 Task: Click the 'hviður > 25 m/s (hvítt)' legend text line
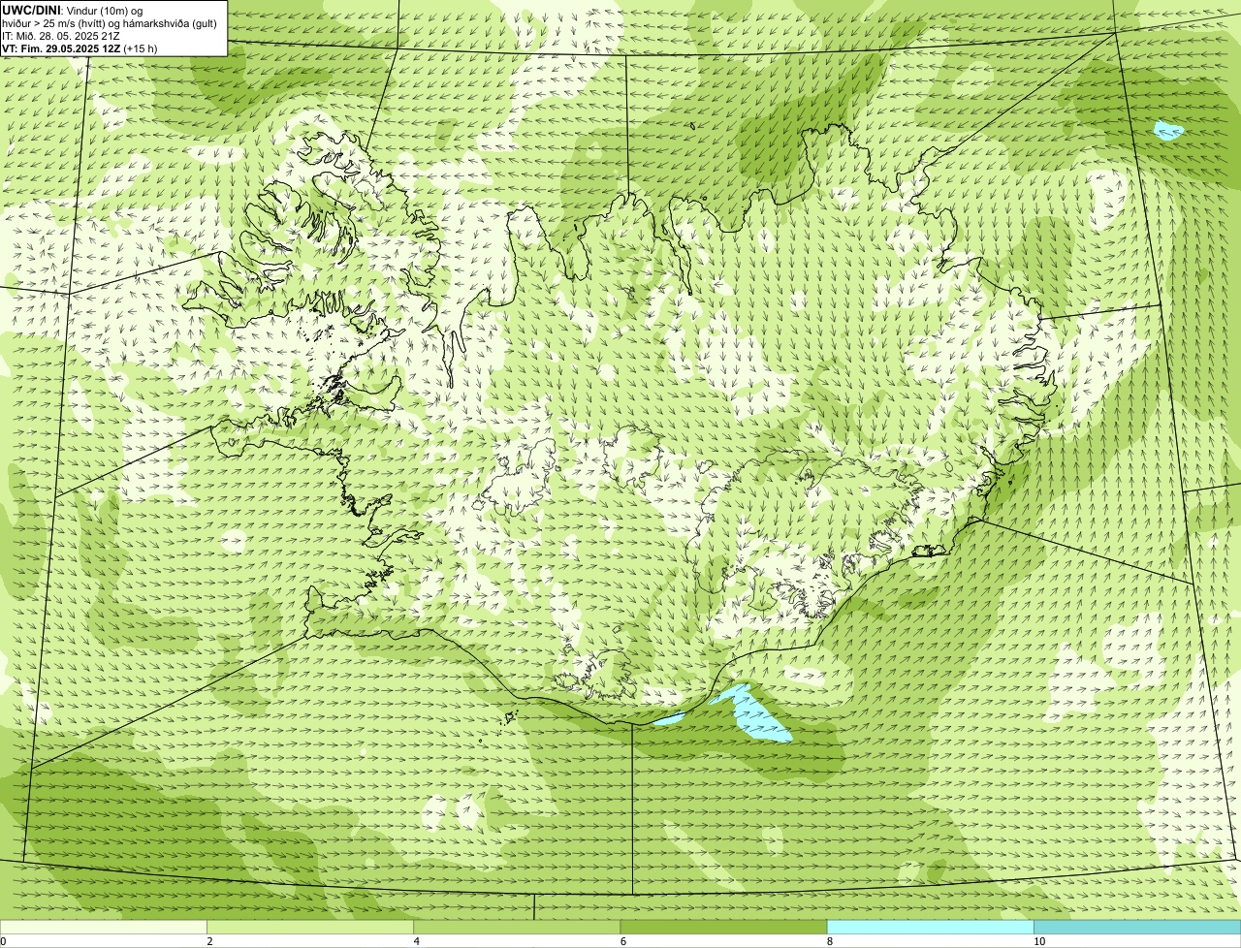(110, 22)
